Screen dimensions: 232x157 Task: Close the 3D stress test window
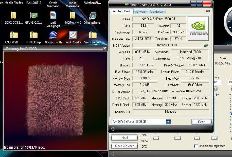pos(105,49)
